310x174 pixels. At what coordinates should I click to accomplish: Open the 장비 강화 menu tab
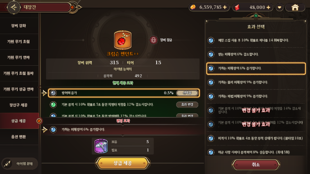(19, 26)
